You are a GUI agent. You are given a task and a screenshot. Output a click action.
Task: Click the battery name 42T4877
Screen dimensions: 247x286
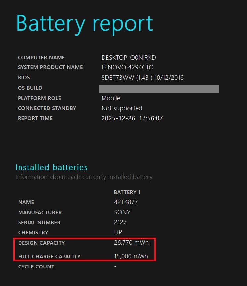pos(126,202)
